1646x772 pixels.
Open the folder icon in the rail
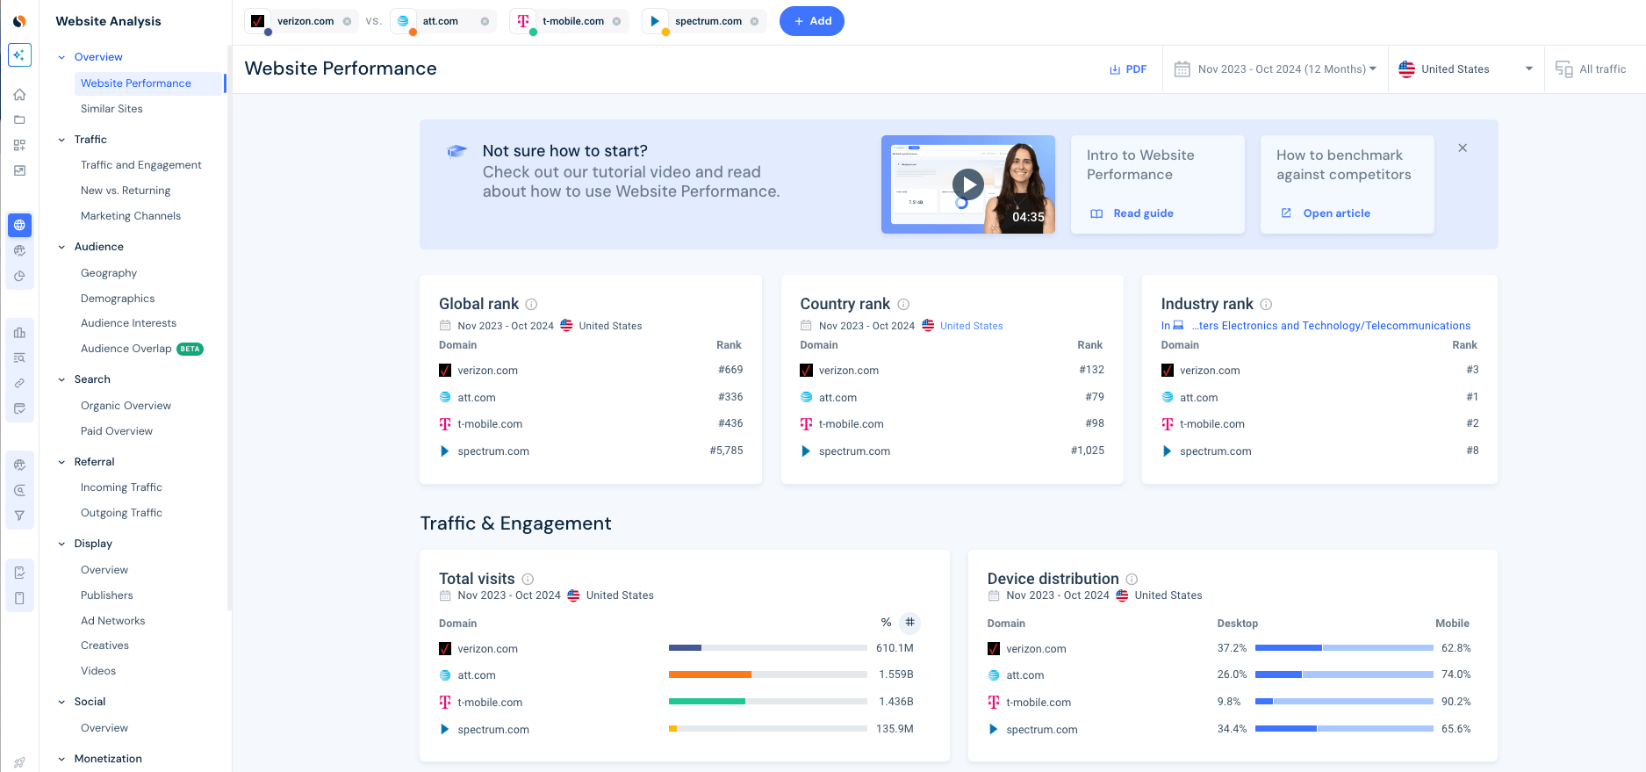[x=19, y=119]
